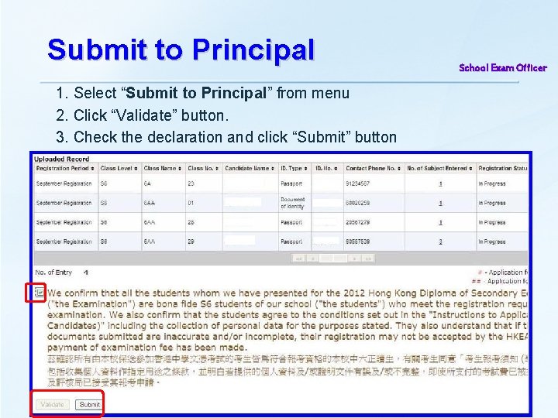Open subject count link for phone 91234567
Screen dimensions: 558x418
click(x=440, y=183)
